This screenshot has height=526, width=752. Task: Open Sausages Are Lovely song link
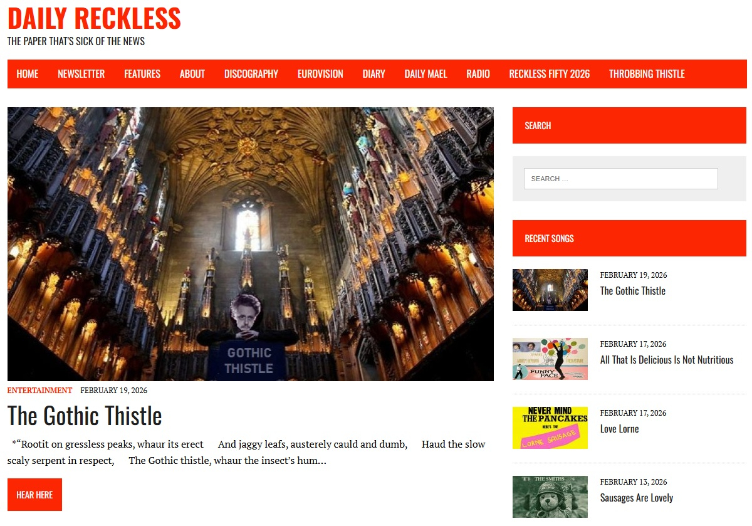pyautogui.click(x=637, y=498)
